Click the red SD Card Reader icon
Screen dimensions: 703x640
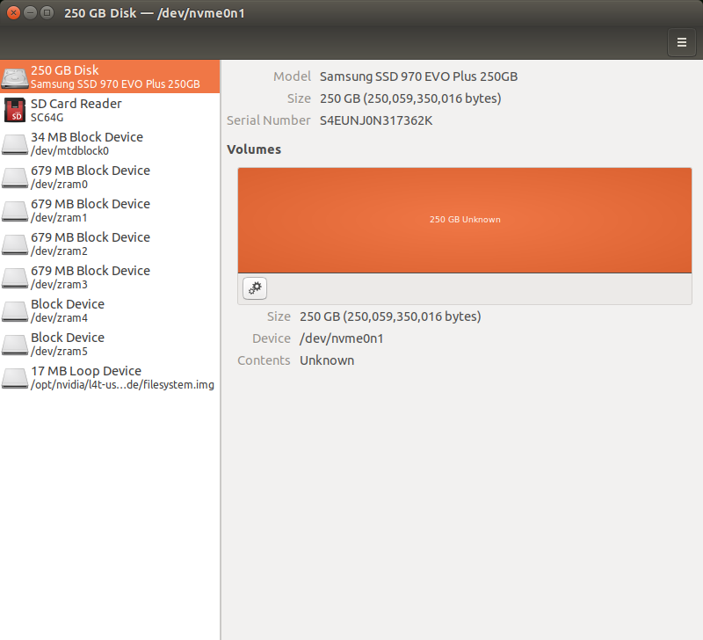pyautogui.click(x=15, y=111)
